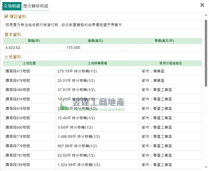
Task: Click the remark text about 原買方
Action: point(64,25)
